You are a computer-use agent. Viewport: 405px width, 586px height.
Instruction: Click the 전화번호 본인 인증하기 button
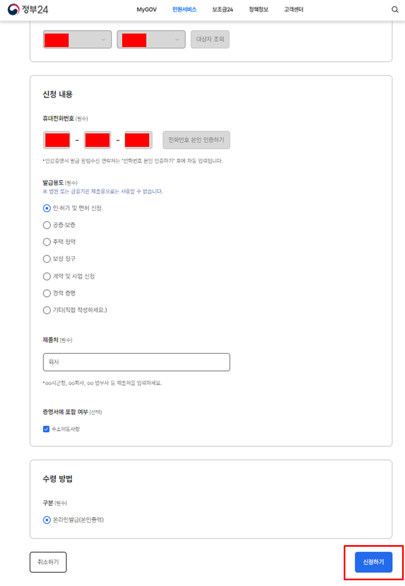[197, 140]
